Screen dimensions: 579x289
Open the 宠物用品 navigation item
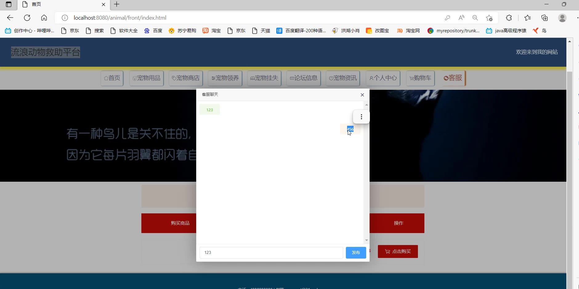click(x=147, y=78)
